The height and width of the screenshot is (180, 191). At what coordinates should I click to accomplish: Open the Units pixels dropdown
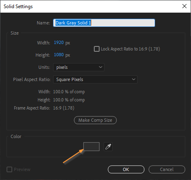coord(79,67)
